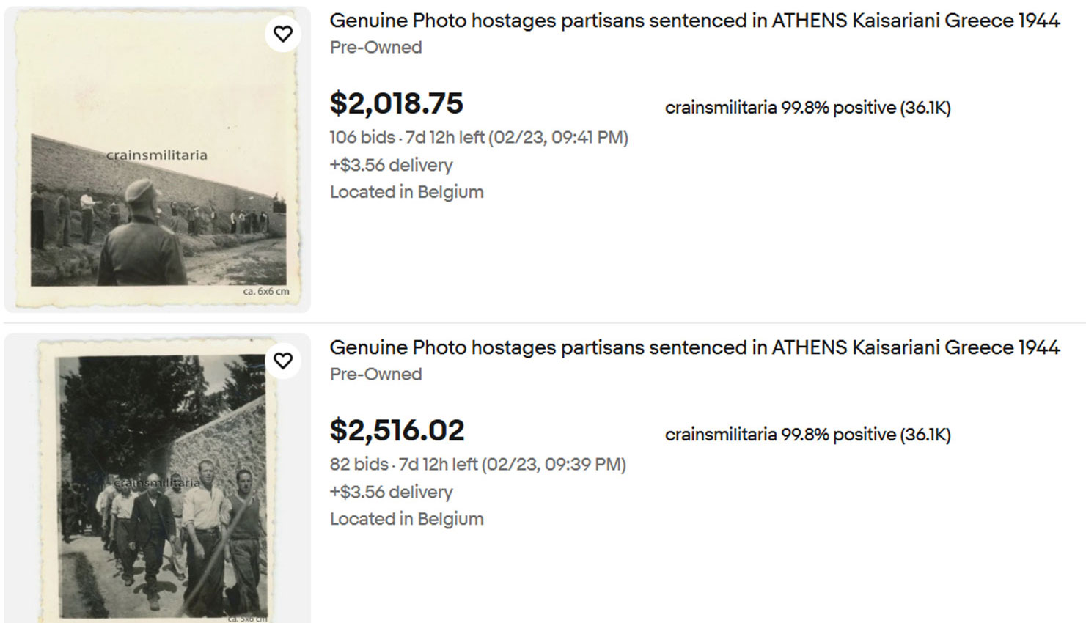Add the $2,018.75 listing to watchlist
This screenshot has width=1086, height=623.
tap(283, 34)
